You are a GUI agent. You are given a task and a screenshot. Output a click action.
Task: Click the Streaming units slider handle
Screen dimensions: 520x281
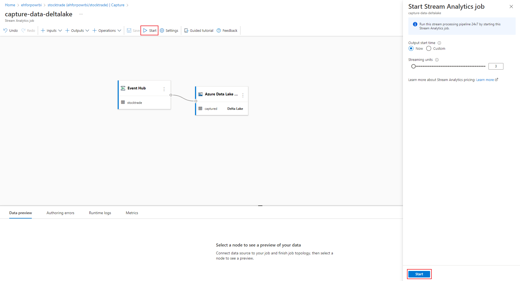(414, 66)
